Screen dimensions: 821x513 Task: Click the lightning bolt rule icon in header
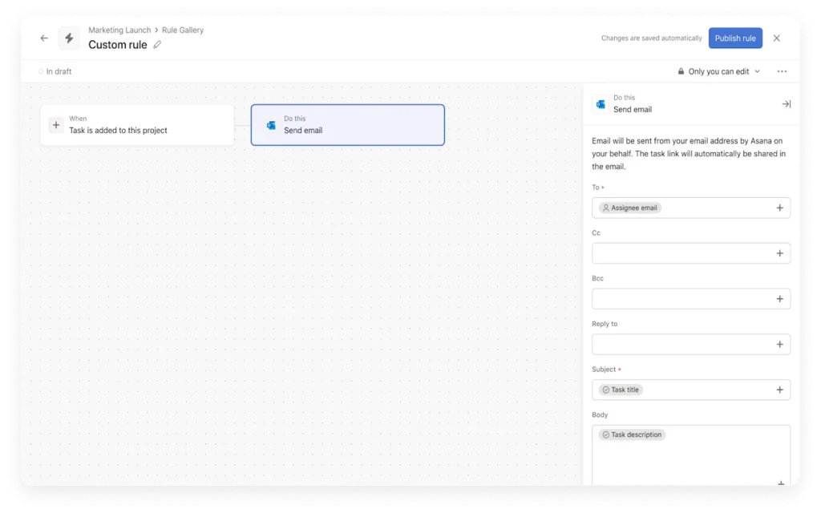(69, 38)
